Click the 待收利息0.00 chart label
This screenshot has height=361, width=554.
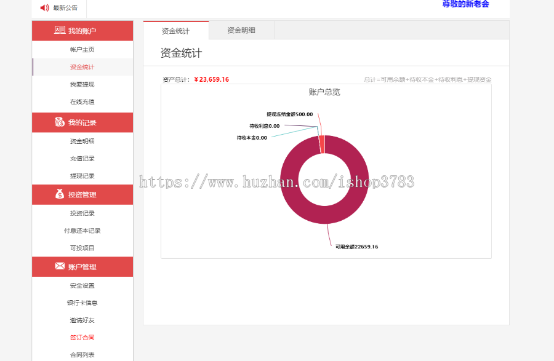[264, 126]
